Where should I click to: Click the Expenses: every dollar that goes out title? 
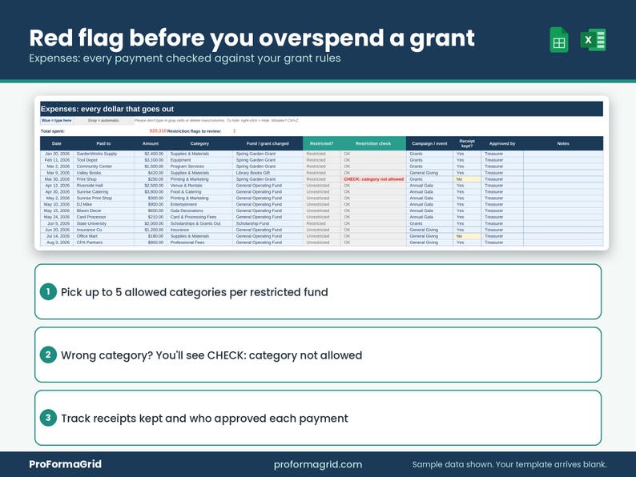coord(107,109)
